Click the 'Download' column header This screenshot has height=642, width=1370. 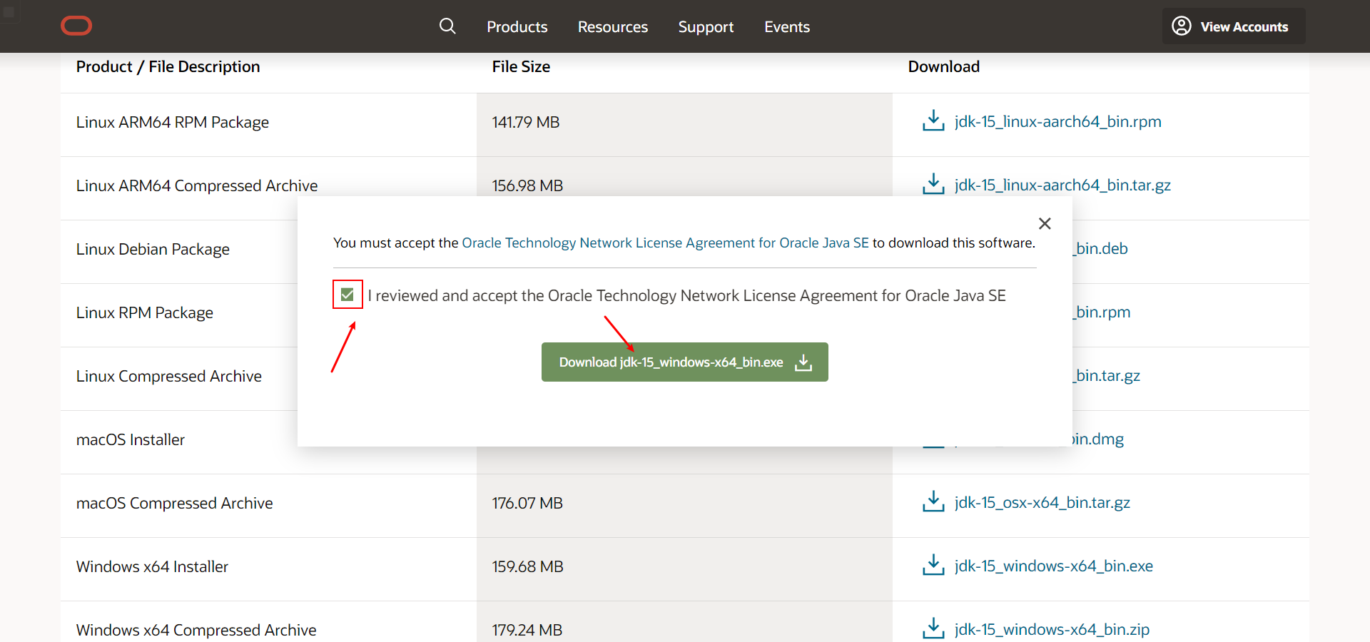(944, 66)
